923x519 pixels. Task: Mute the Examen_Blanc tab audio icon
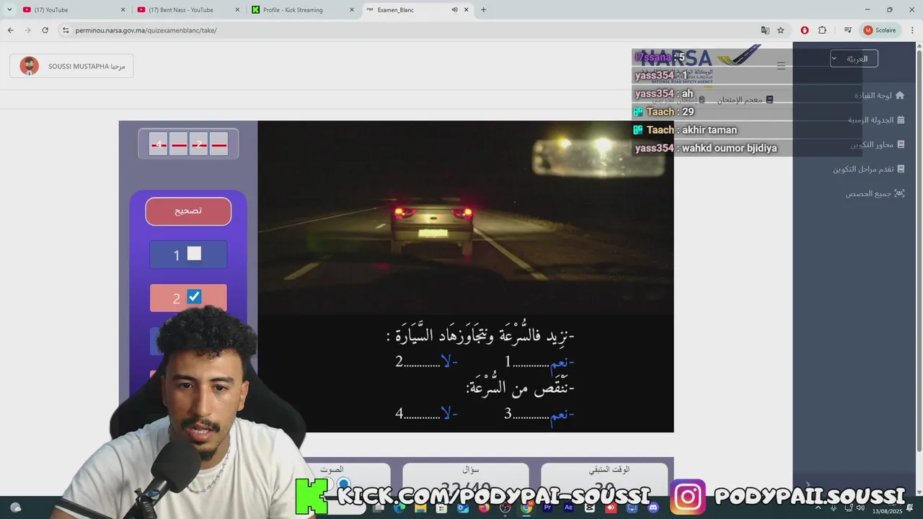454,9
